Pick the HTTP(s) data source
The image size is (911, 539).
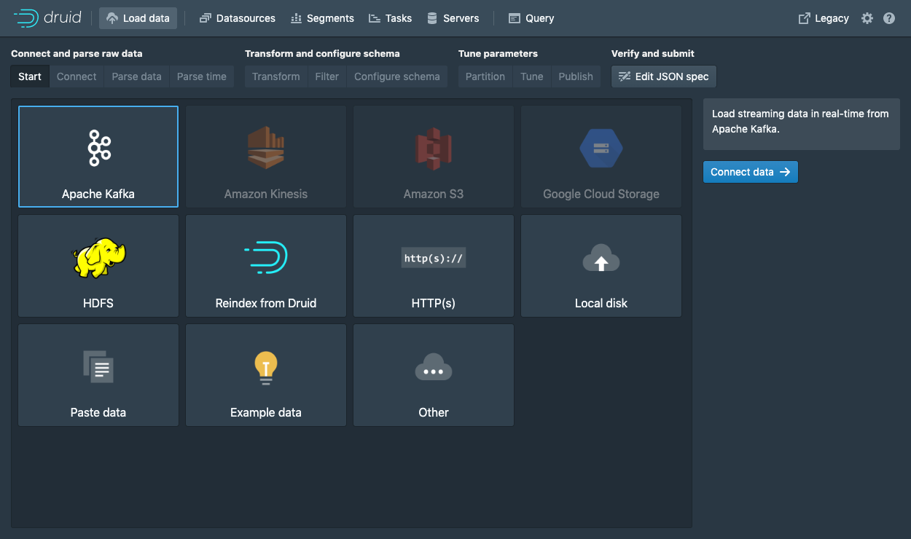click(434, 266)
